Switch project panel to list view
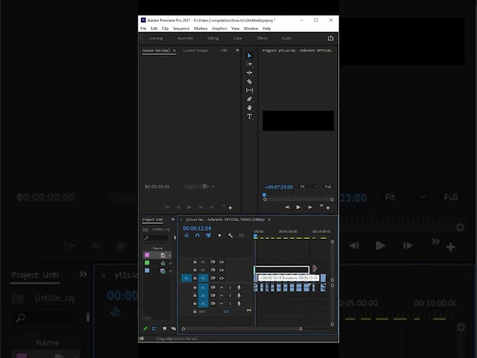This screenshot has height=358, width=477. [x=155, y=328]
